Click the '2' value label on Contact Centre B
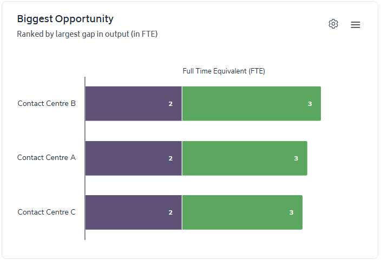 [x=170, y=104]
